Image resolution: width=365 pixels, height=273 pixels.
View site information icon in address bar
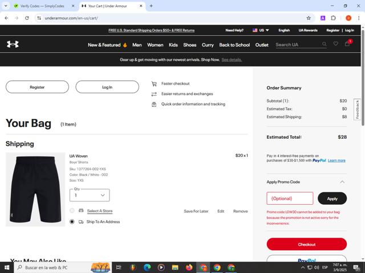[39, 18]
